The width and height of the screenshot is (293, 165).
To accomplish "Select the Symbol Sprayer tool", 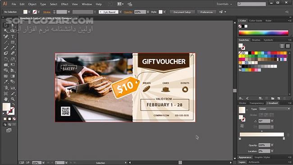I will pyautogui.click(x=6, y=87).
